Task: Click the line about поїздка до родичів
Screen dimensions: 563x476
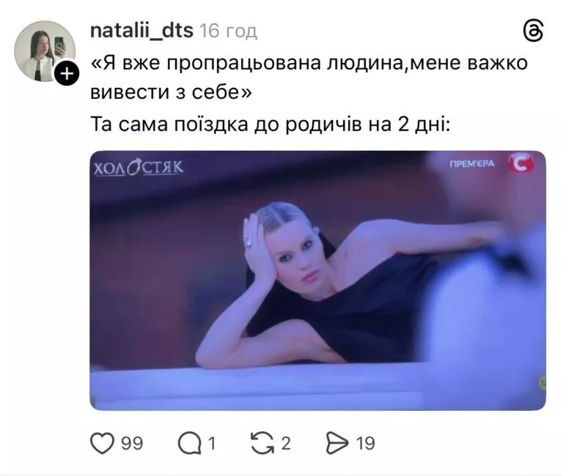Action: click(x=270, y=124)
